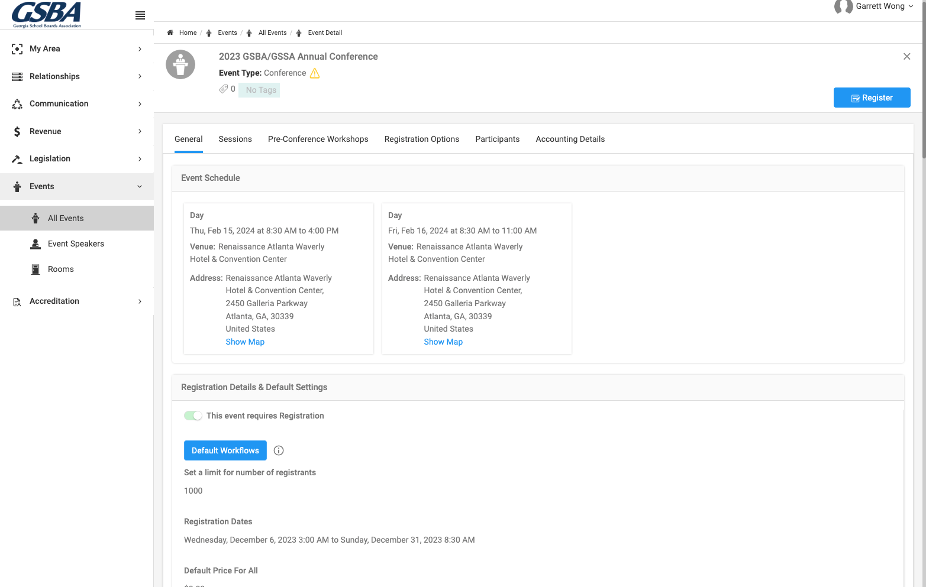Toggle This event requires Registration switch
This screenshot has width=926, height=587.
click(193, 416)
